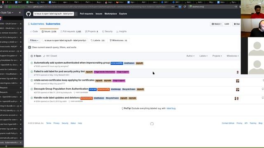
Task: Star the kubernetes repository
Action: pos(236,24)
